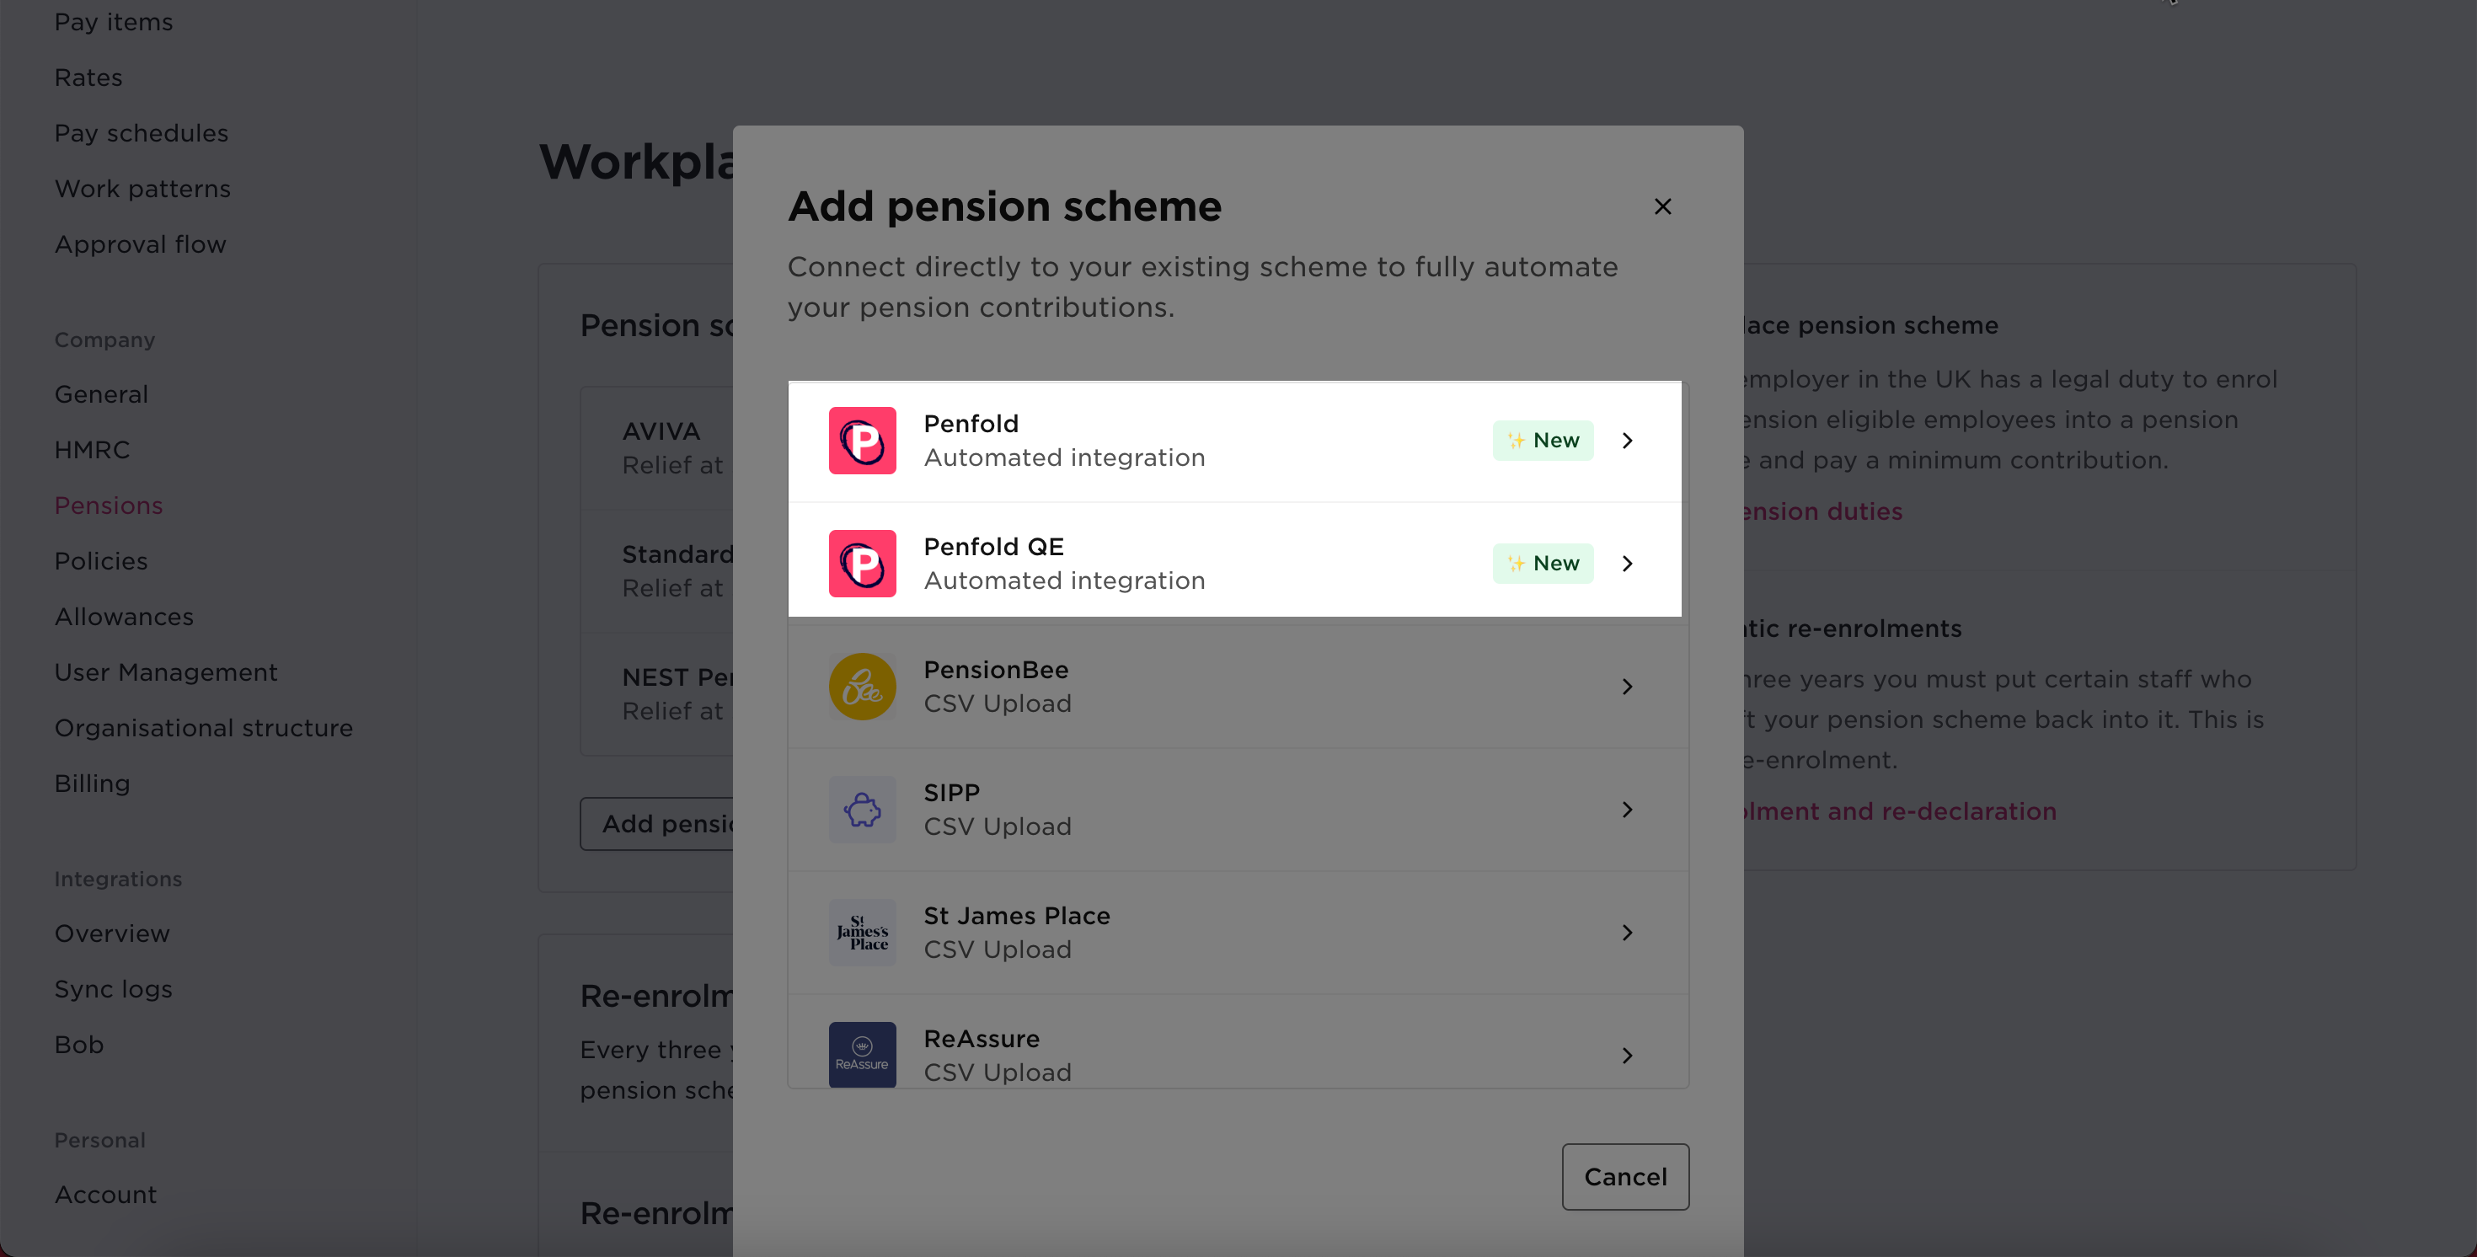Expand the SIPP row chevron
The width and height of the screenshot is (2477, 1257).
click(x=1627, y=809)
